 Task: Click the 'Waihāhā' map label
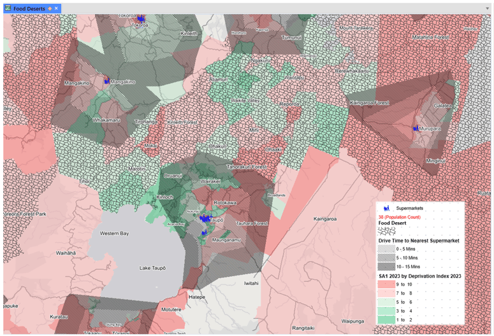click(x=66, y=253)
